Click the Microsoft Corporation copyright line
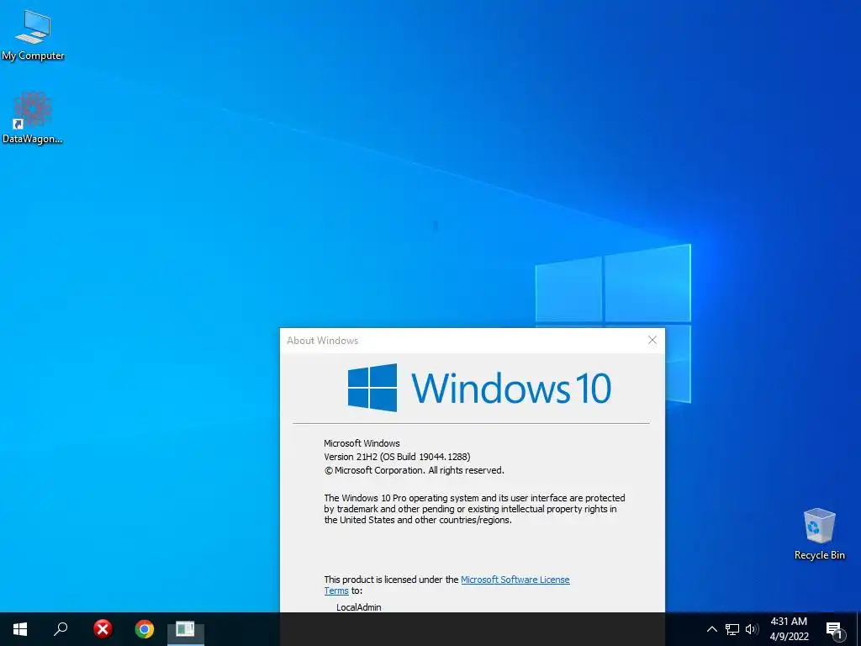This screenshot has width=861, height=646. click(x=414, y=470)
